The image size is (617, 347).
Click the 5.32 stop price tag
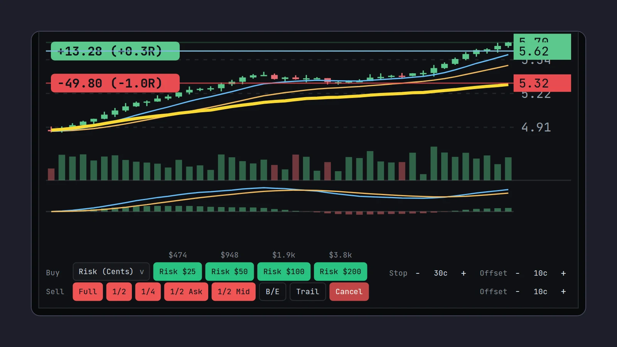click(x=542, y=83)
